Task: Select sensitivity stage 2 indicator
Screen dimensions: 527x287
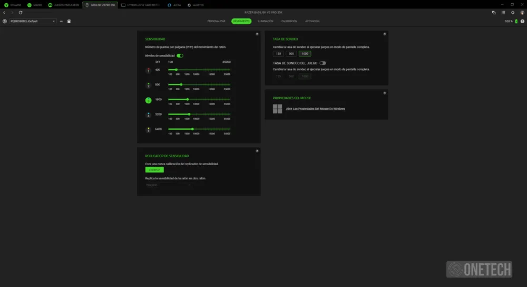Action: [x=148, y=85]
